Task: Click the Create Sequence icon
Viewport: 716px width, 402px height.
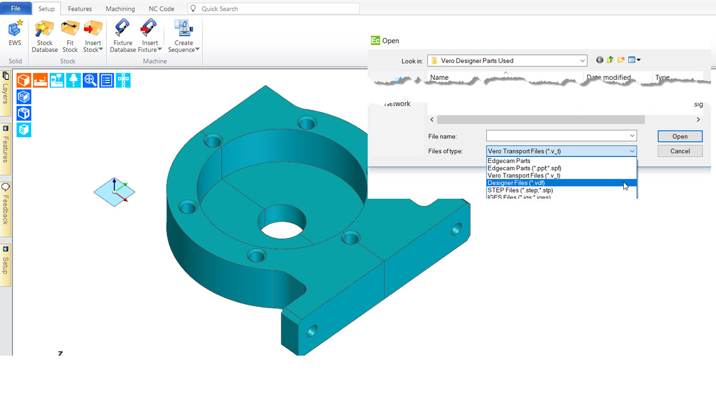Action: (183, 36)
